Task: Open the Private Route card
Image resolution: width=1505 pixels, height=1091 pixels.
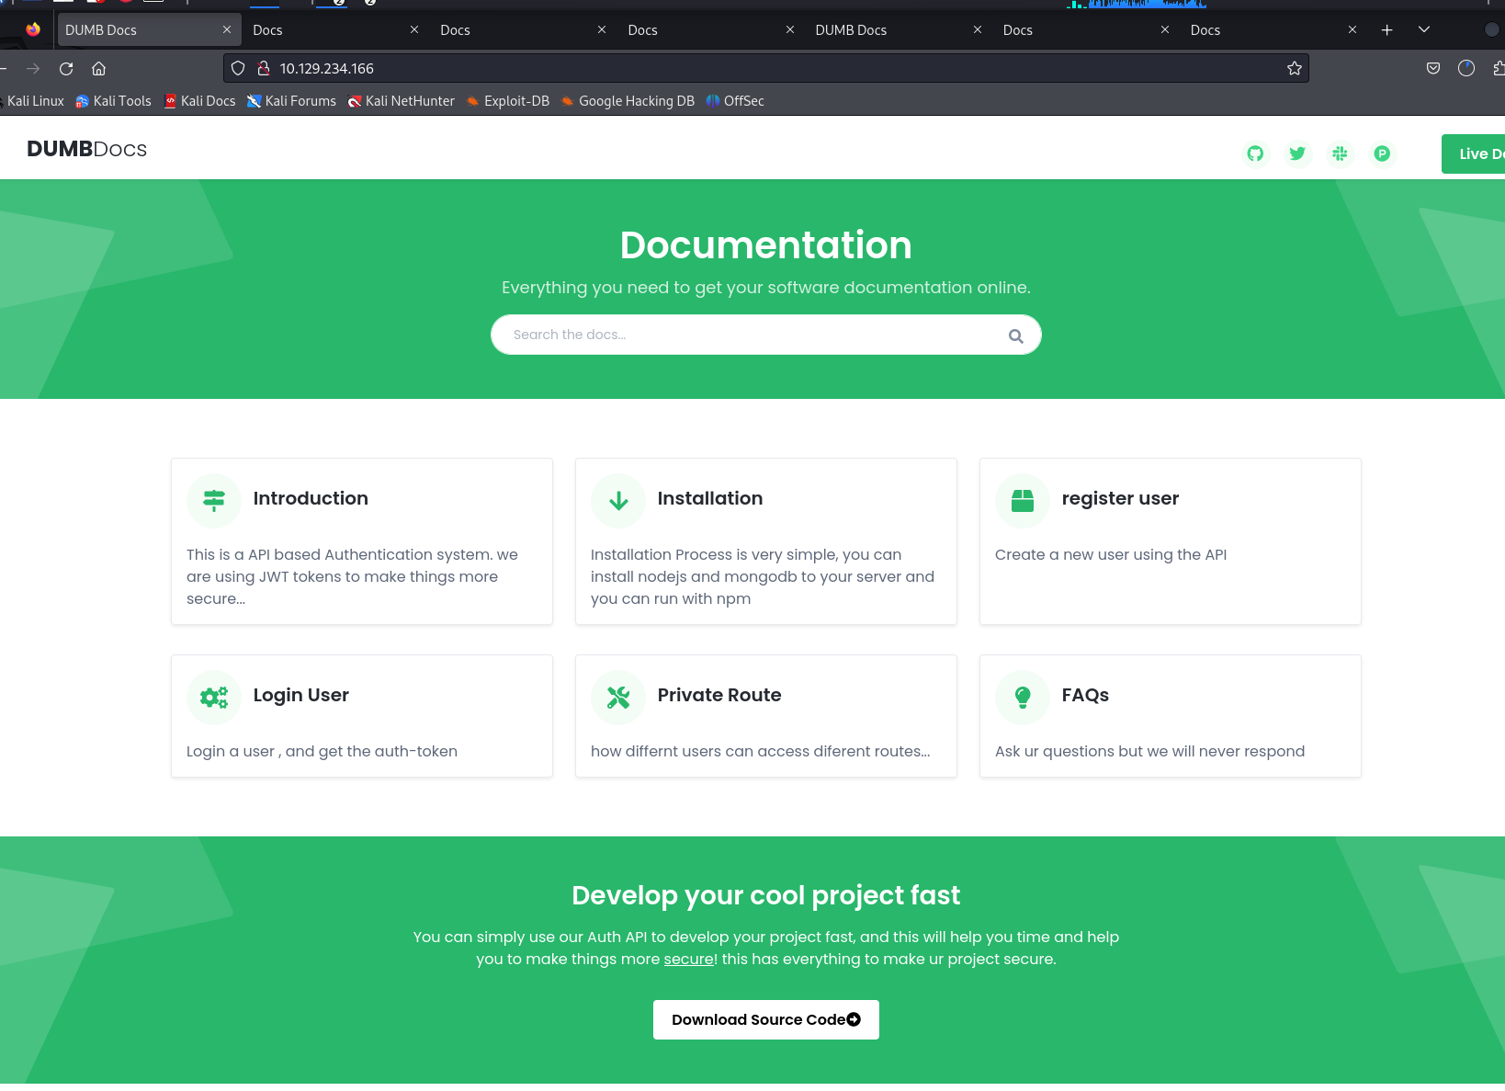Action: pyautogui.click(x=719, y=695)
